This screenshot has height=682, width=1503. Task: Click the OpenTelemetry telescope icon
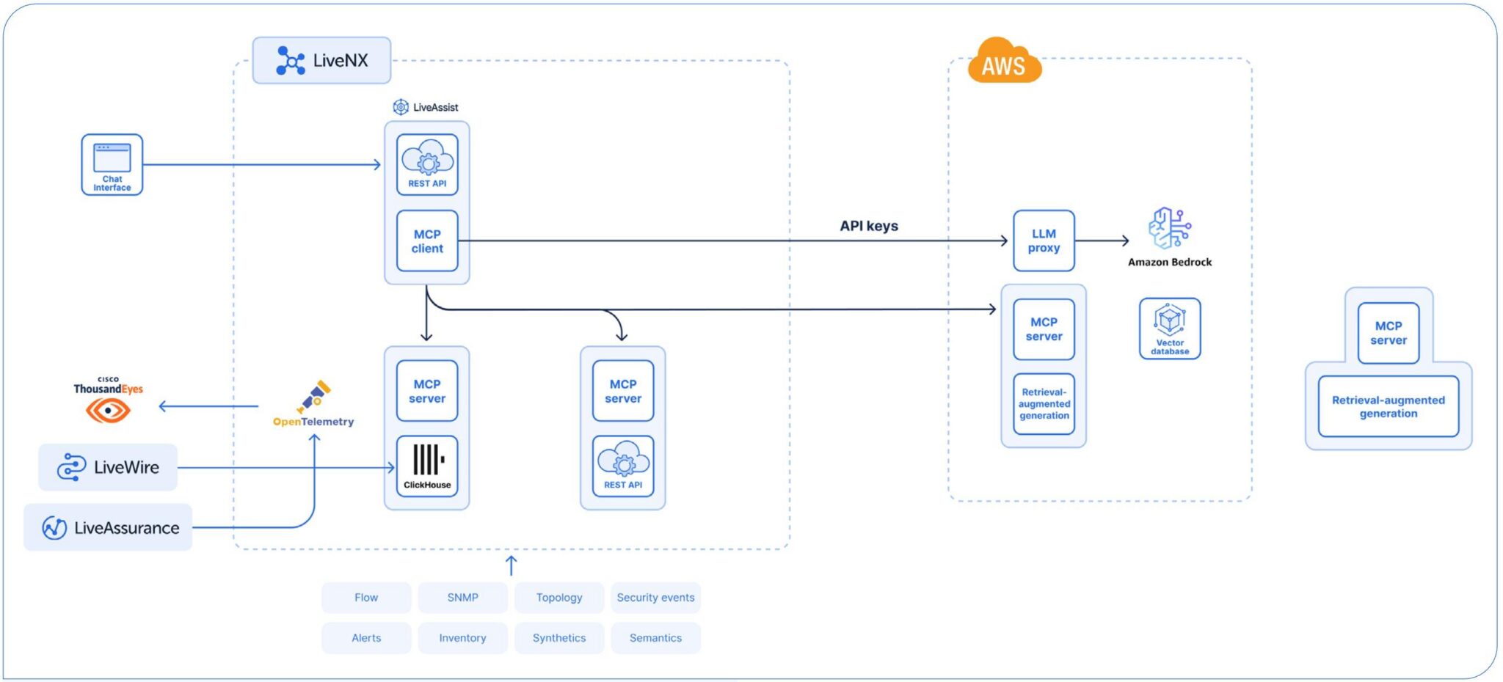click(x=314, y=397)
